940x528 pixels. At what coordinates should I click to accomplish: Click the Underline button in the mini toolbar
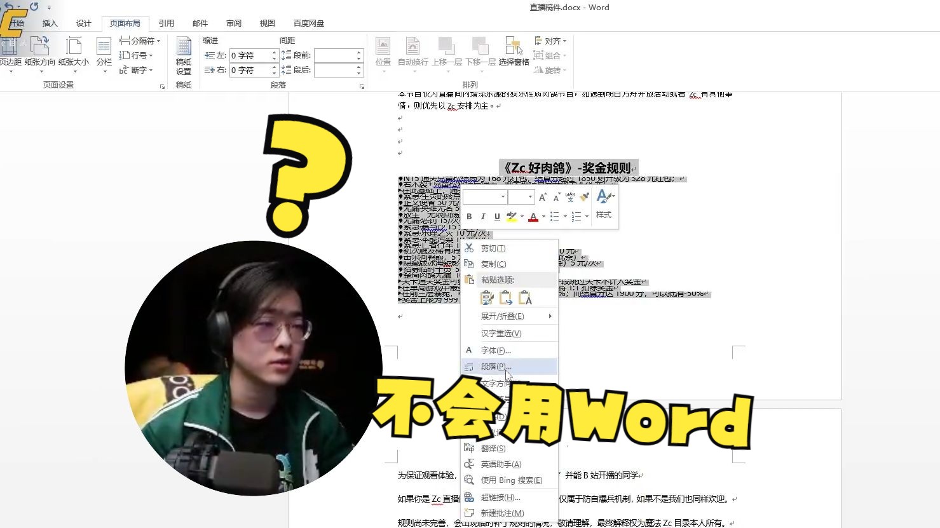(x=497, y=217)
